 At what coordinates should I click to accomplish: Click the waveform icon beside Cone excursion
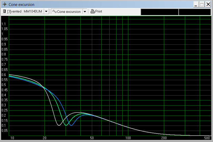click(x=55, y=12)
